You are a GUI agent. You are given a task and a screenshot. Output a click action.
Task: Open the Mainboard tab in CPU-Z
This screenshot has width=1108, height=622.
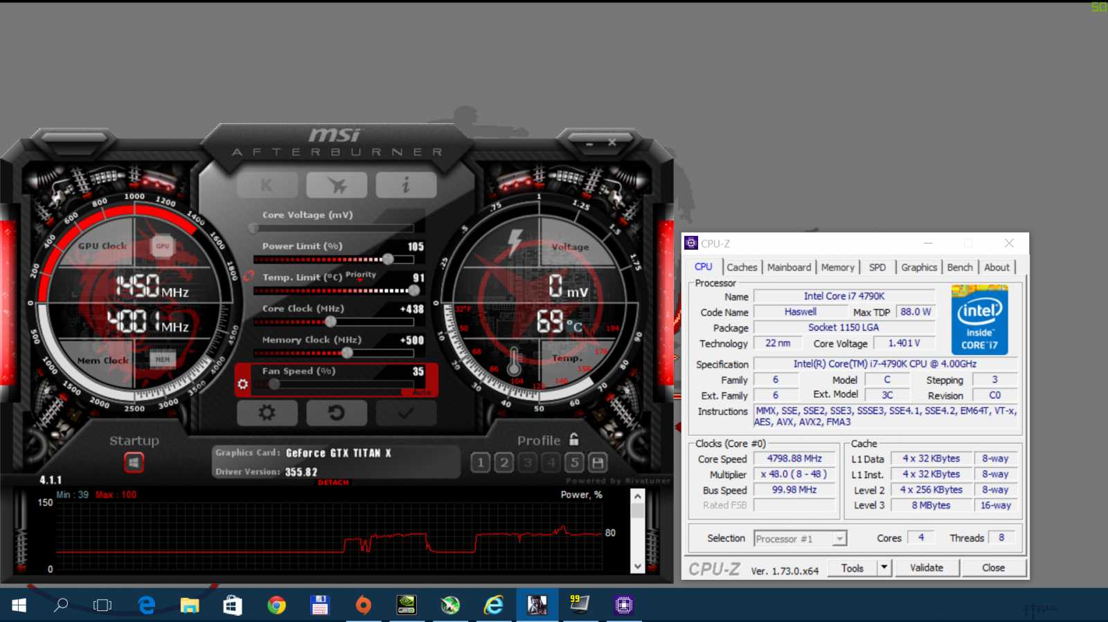[x=789, y=267]
